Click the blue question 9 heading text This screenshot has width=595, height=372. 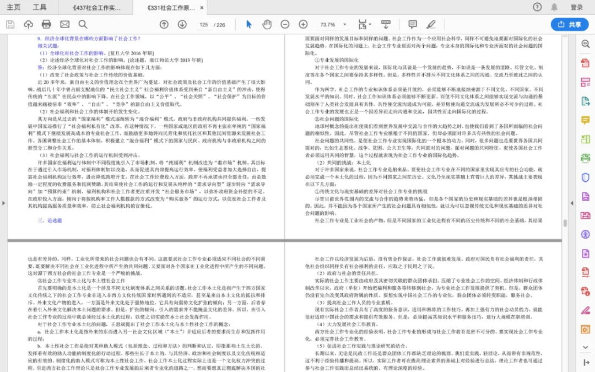[x=89, y=39]
